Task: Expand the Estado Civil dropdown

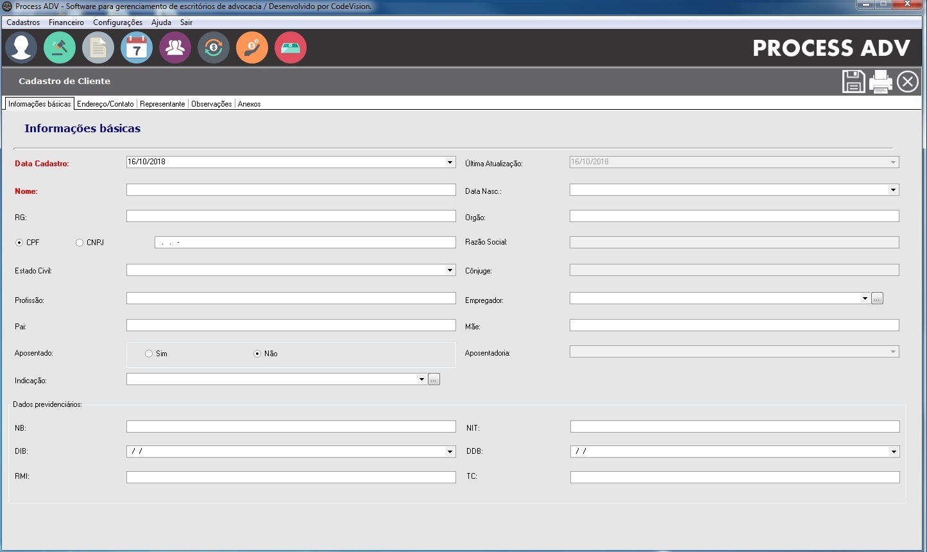Action: 450,270
